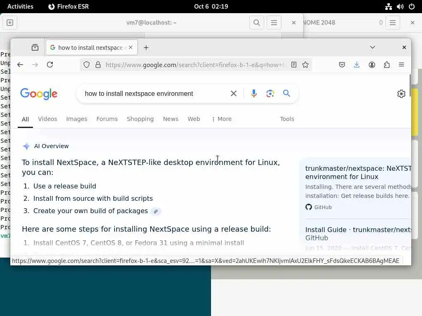Open Firefox hamburger application menu
Viewport: 422px width, 316px height.
pos(401,65)
